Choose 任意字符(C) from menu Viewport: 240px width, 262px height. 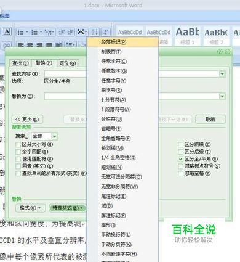coord(122,62)
